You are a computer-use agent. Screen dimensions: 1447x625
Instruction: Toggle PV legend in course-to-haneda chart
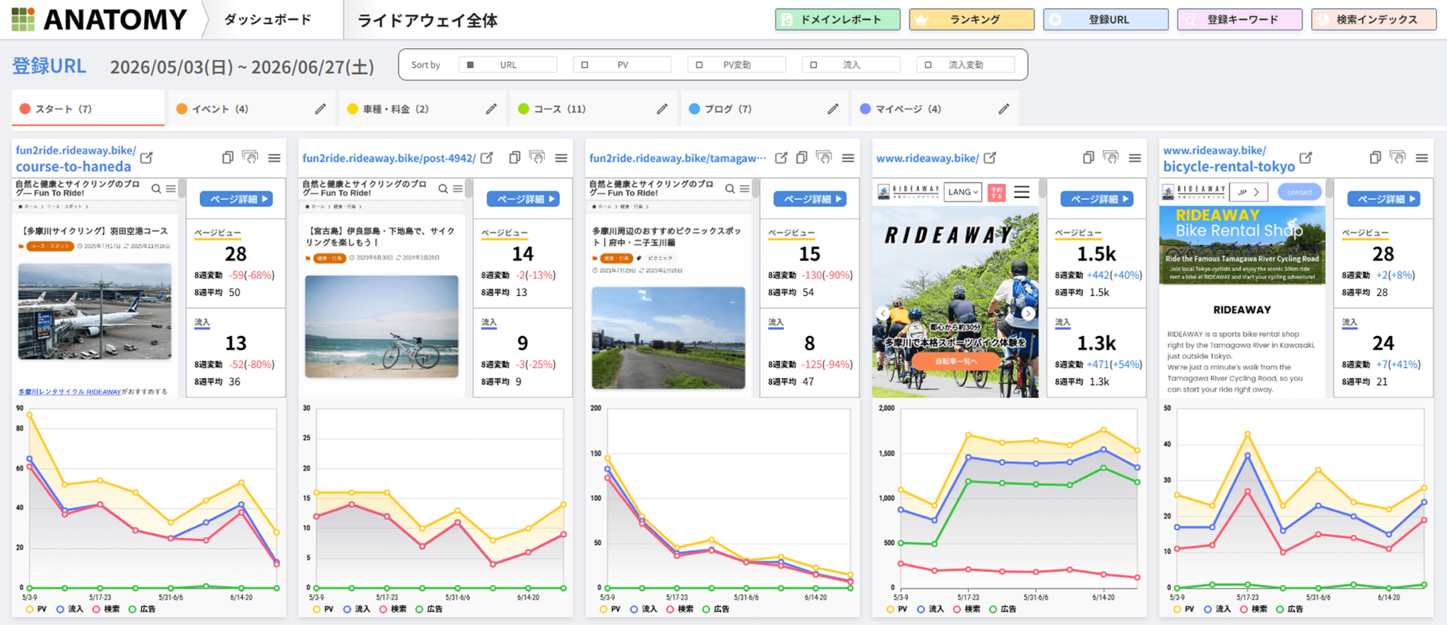coord(36,609)
